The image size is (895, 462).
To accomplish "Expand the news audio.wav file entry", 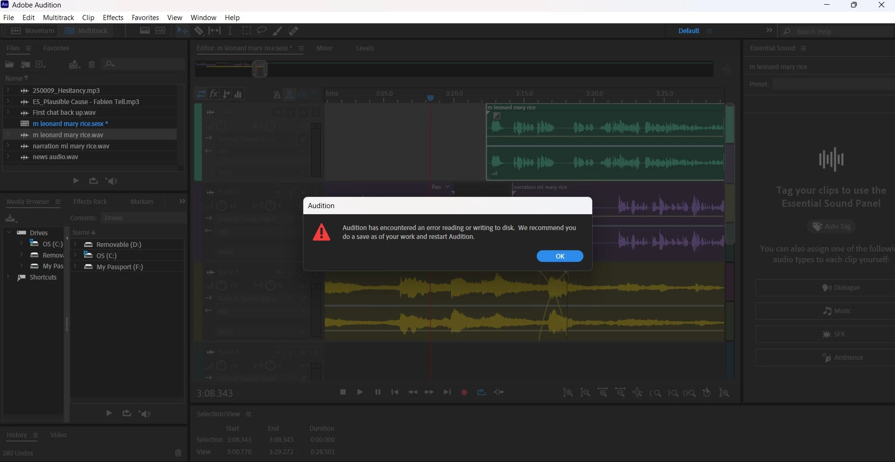I will (x=8, y=157).
